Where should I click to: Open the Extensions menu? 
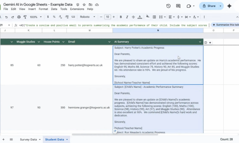[x=77, y=9]
